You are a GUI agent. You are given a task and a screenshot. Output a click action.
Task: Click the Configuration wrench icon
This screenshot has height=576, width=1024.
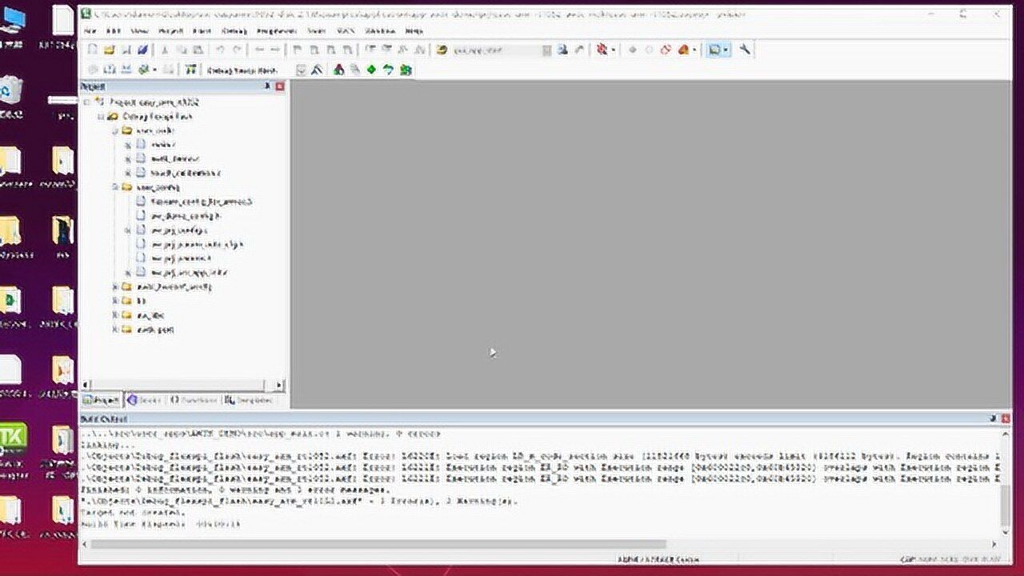click(745, 50)
